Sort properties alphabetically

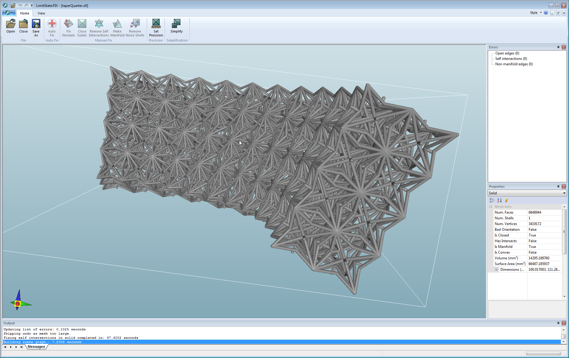coord(500,200)
